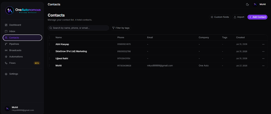Open the actions menu for Abhi Kasyap

pos(263,44)
